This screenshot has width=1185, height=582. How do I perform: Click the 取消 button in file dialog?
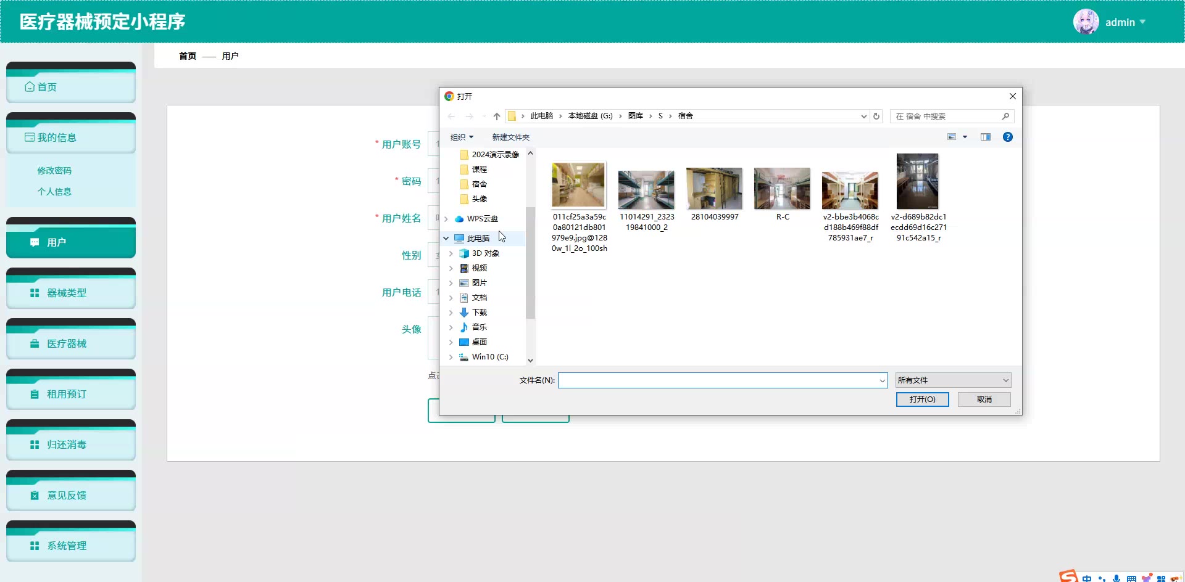pyautogui.click(x=984, y=400)
